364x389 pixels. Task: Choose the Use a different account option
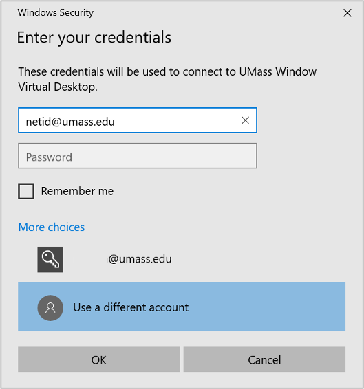(182, 306)
